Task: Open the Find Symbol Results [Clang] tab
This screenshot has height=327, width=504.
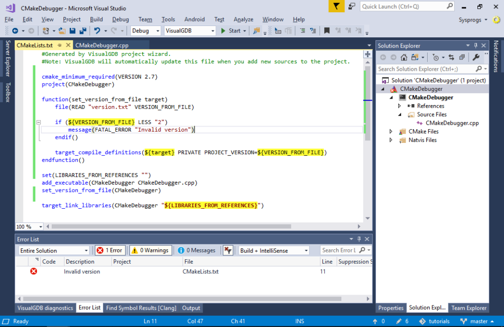Action: coord(141,308)
